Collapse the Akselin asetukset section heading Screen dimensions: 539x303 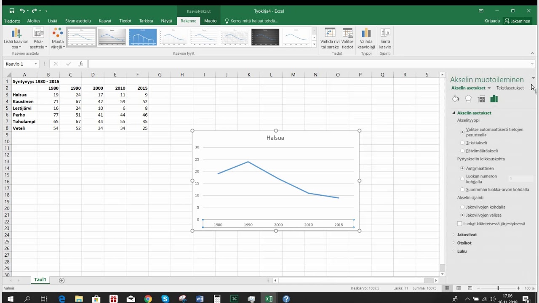tap(474, 113)
